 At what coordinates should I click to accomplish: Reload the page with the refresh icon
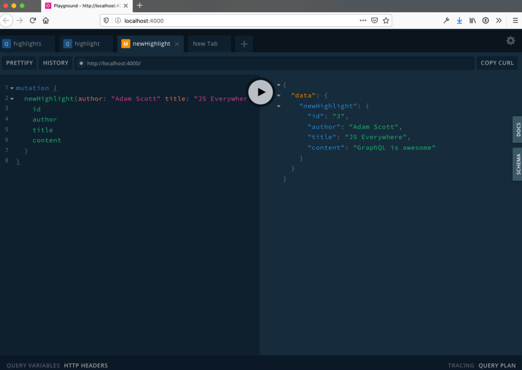(32, 20)
